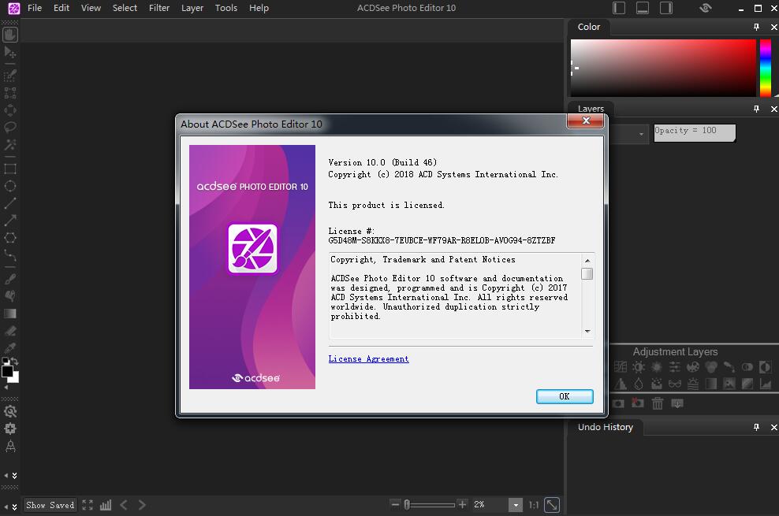The width and height of the screenshot is (779, 516).
Task: Click OK in the About dialog
Action: click(565, 396)
